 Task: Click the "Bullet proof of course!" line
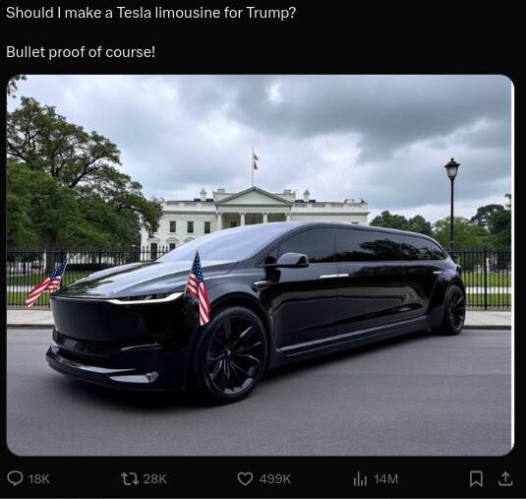[81, 52]
